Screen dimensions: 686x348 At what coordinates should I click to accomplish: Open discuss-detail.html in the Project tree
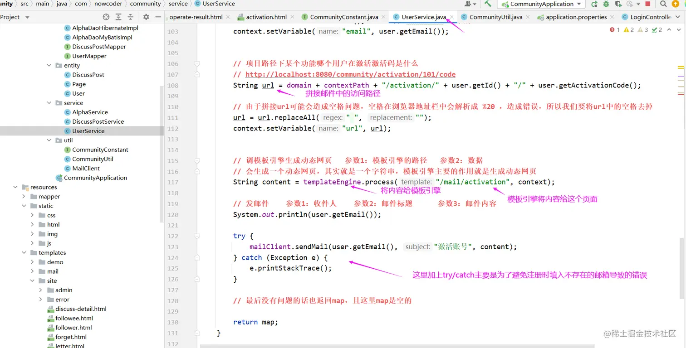pos(81,309)
